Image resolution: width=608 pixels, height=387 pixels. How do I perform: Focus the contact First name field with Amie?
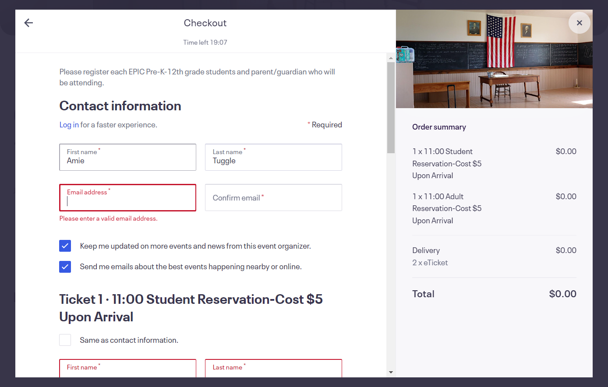[x=128, y=157]
